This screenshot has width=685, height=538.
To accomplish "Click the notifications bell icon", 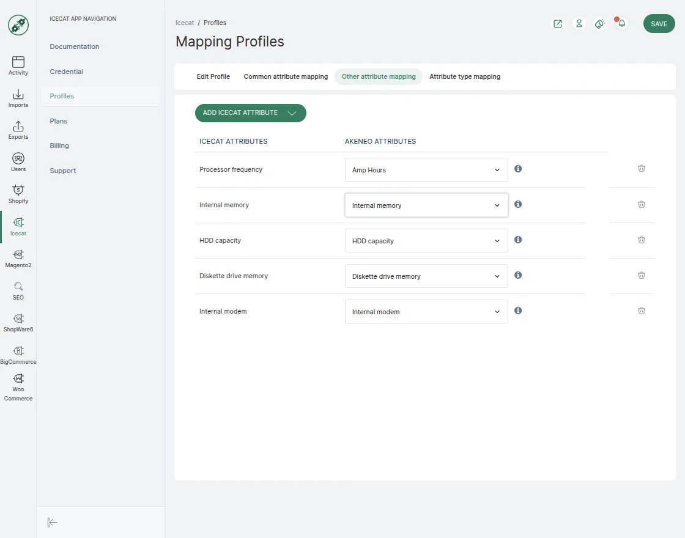I will pos(621,23).
